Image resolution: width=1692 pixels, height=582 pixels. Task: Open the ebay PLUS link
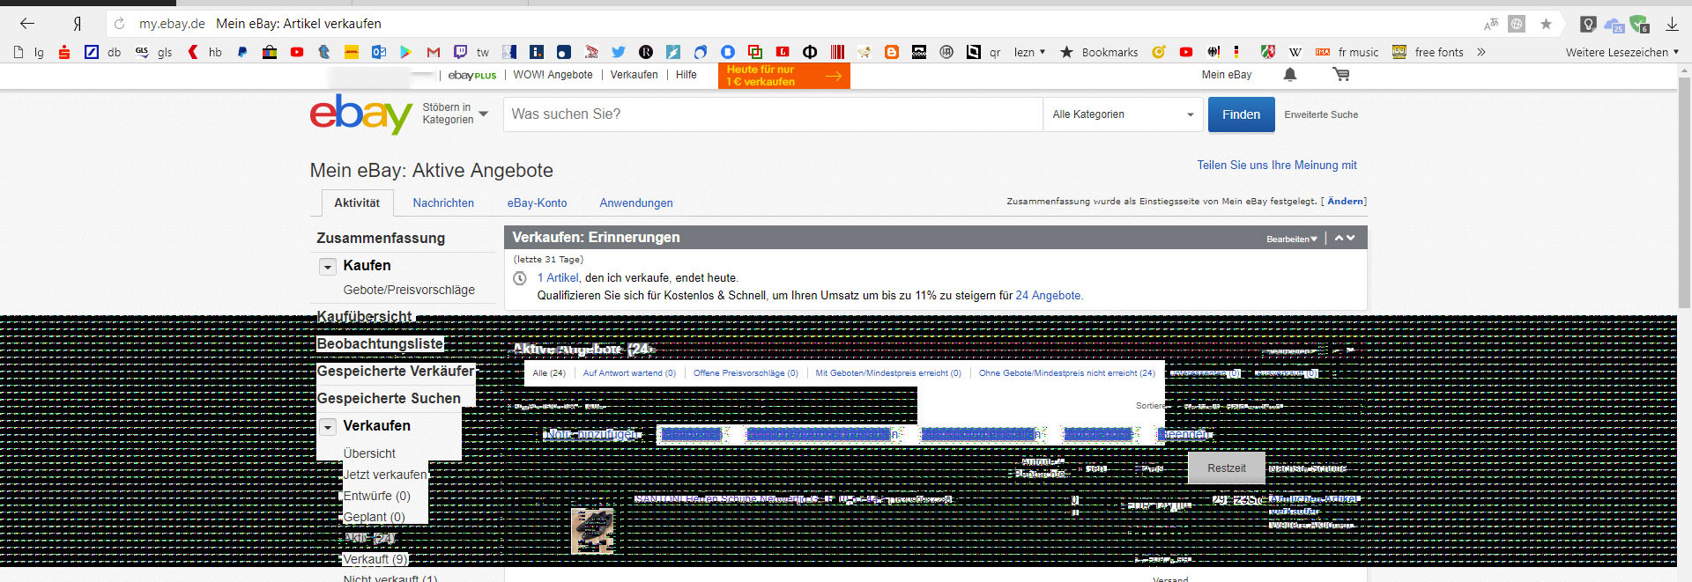[472, 75]
